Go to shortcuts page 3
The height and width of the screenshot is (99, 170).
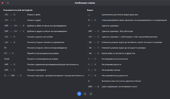coord(91,94)
